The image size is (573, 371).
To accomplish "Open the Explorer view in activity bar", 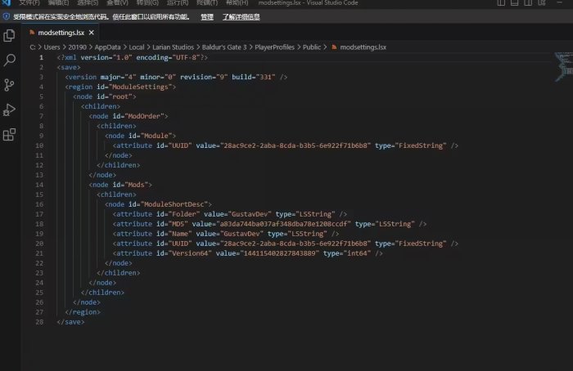I will pyautogui.click(x=10, y=35).
